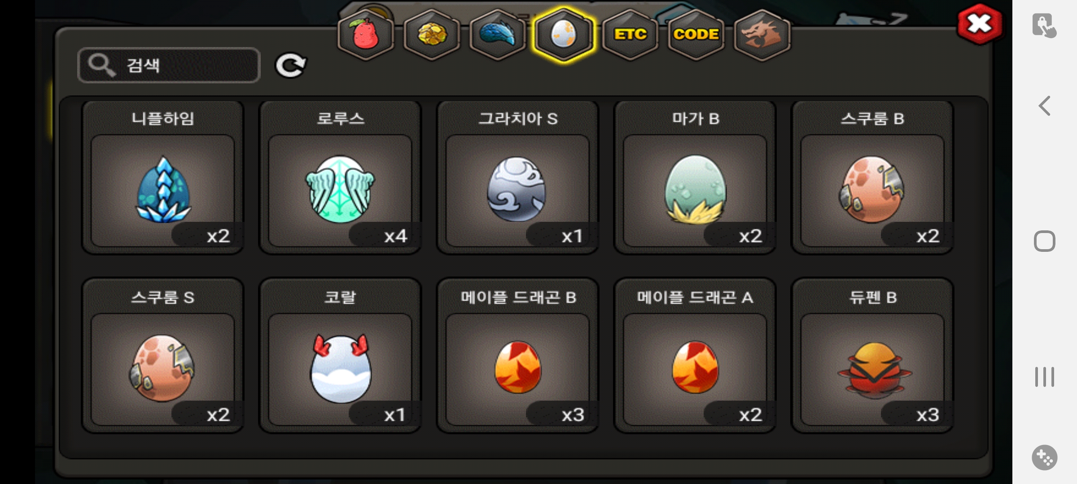Tap the game controller icon in sidebar
This screenshot has height=484, width=1077.
1045,458
